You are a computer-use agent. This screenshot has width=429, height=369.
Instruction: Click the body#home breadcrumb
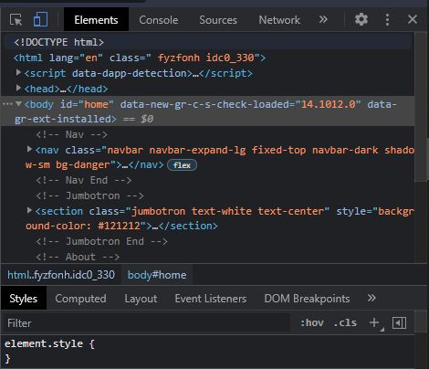pyautogui.click(x=157, y=275)
